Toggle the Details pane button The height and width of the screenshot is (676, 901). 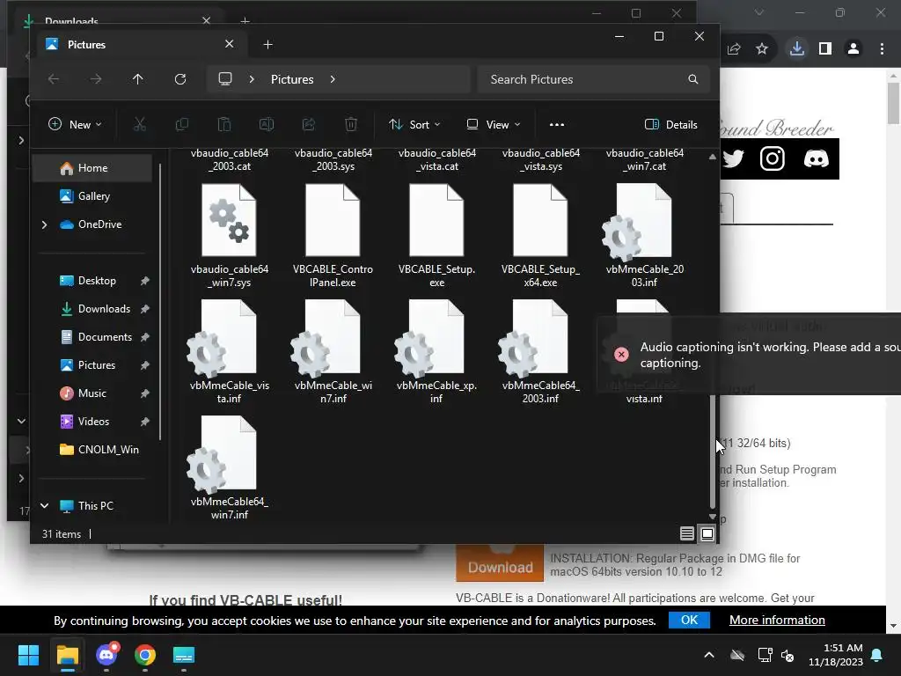point(670,125)
